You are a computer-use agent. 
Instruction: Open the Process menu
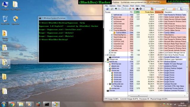125,6
